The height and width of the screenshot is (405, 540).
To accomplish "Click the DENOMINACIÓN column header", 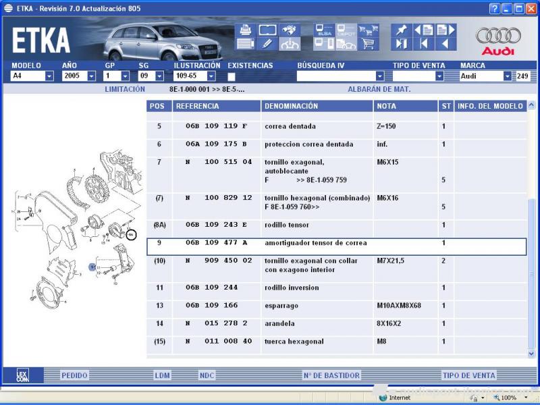I will coord(317,106).
